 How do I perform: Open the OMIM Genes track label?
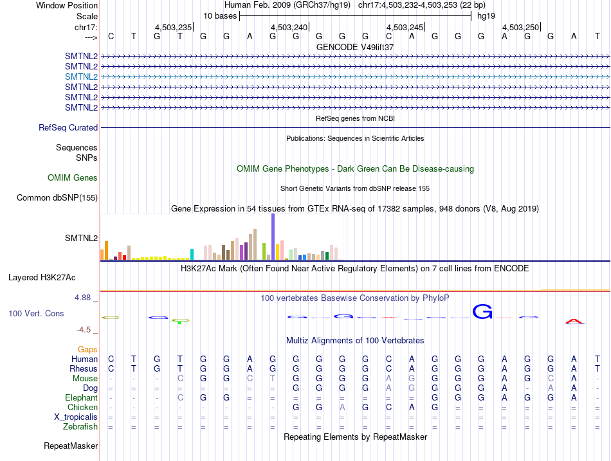[x=72, y=177]
